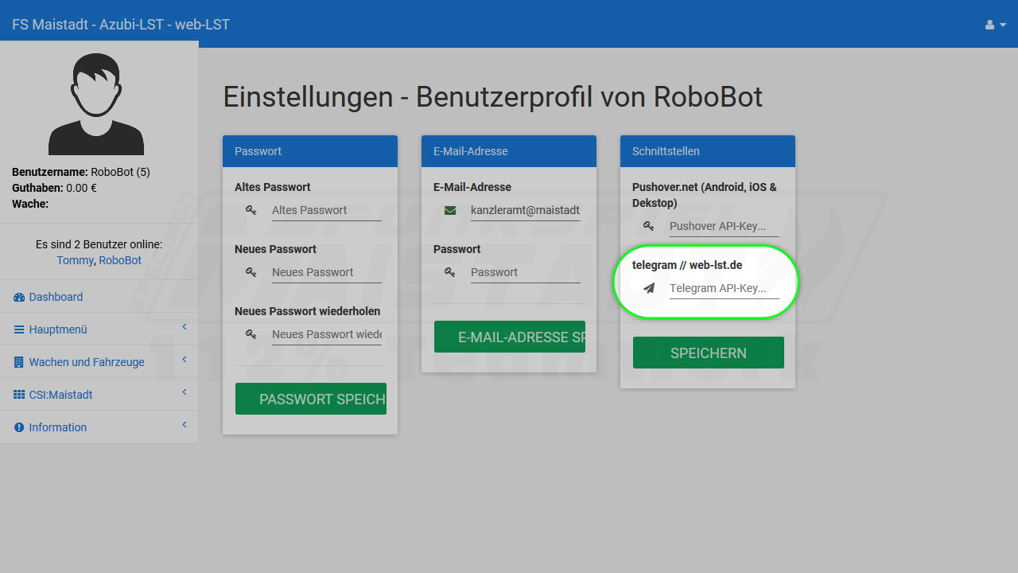Image resolution: width=1018 pixels, height=573 pixels.
Task: Focus the Pushover API-Key field
Action: [725, 226]
